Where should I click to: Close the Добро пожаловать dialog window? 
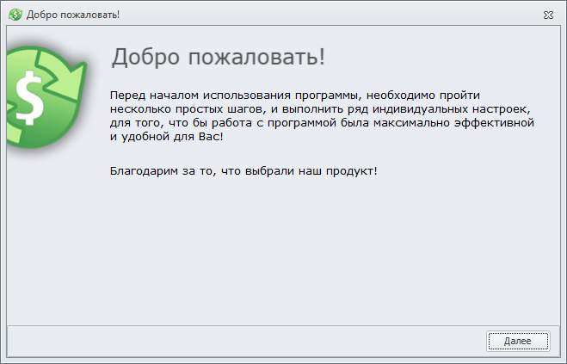tap(548, 15)
